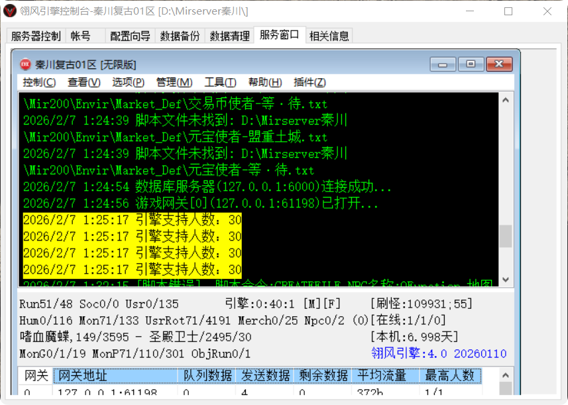This screenshot has width=568, height=405.
Task: Click the 翎风引擎 logo icon in the title bar
Action: coord(11,11)
